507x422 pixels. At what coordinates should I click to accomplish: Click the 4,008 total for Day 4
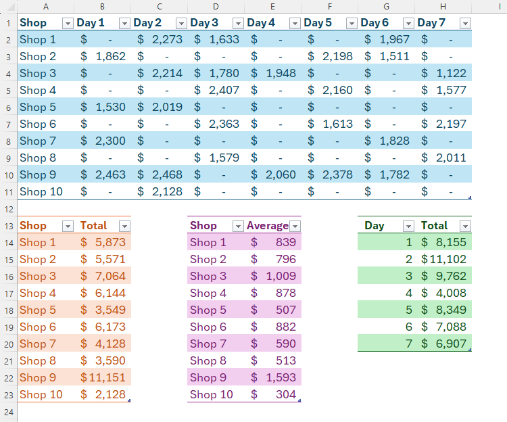(443, 293)
